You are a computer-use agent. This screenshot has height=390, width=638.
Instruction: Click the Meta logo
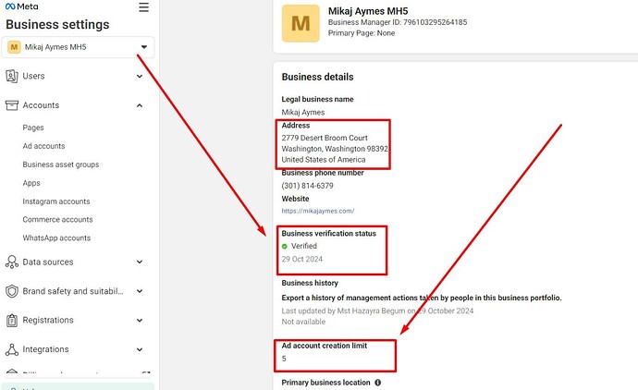point(22,6)
